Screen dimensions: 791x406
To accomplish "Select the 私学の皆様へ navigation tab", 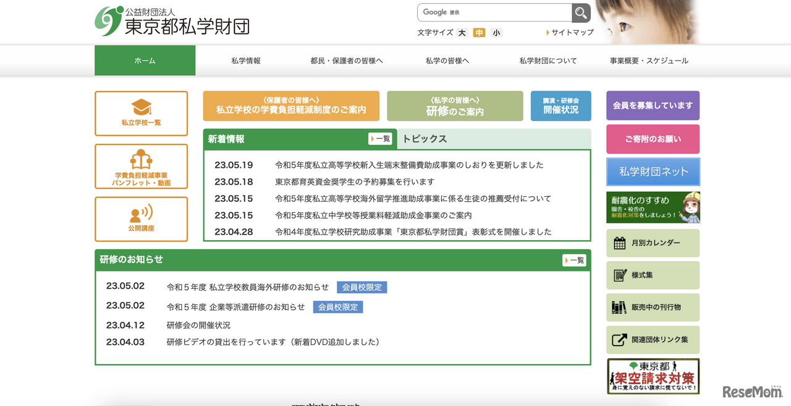I will pos(447,60).
